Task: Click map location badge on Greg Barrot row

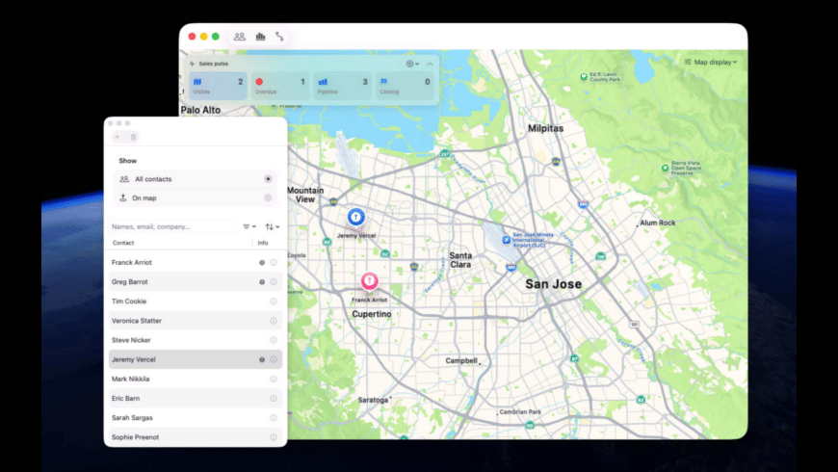Action: pos(262,281)
